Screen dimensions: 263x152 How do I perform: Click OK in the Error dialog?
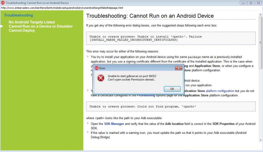[172, 89]
